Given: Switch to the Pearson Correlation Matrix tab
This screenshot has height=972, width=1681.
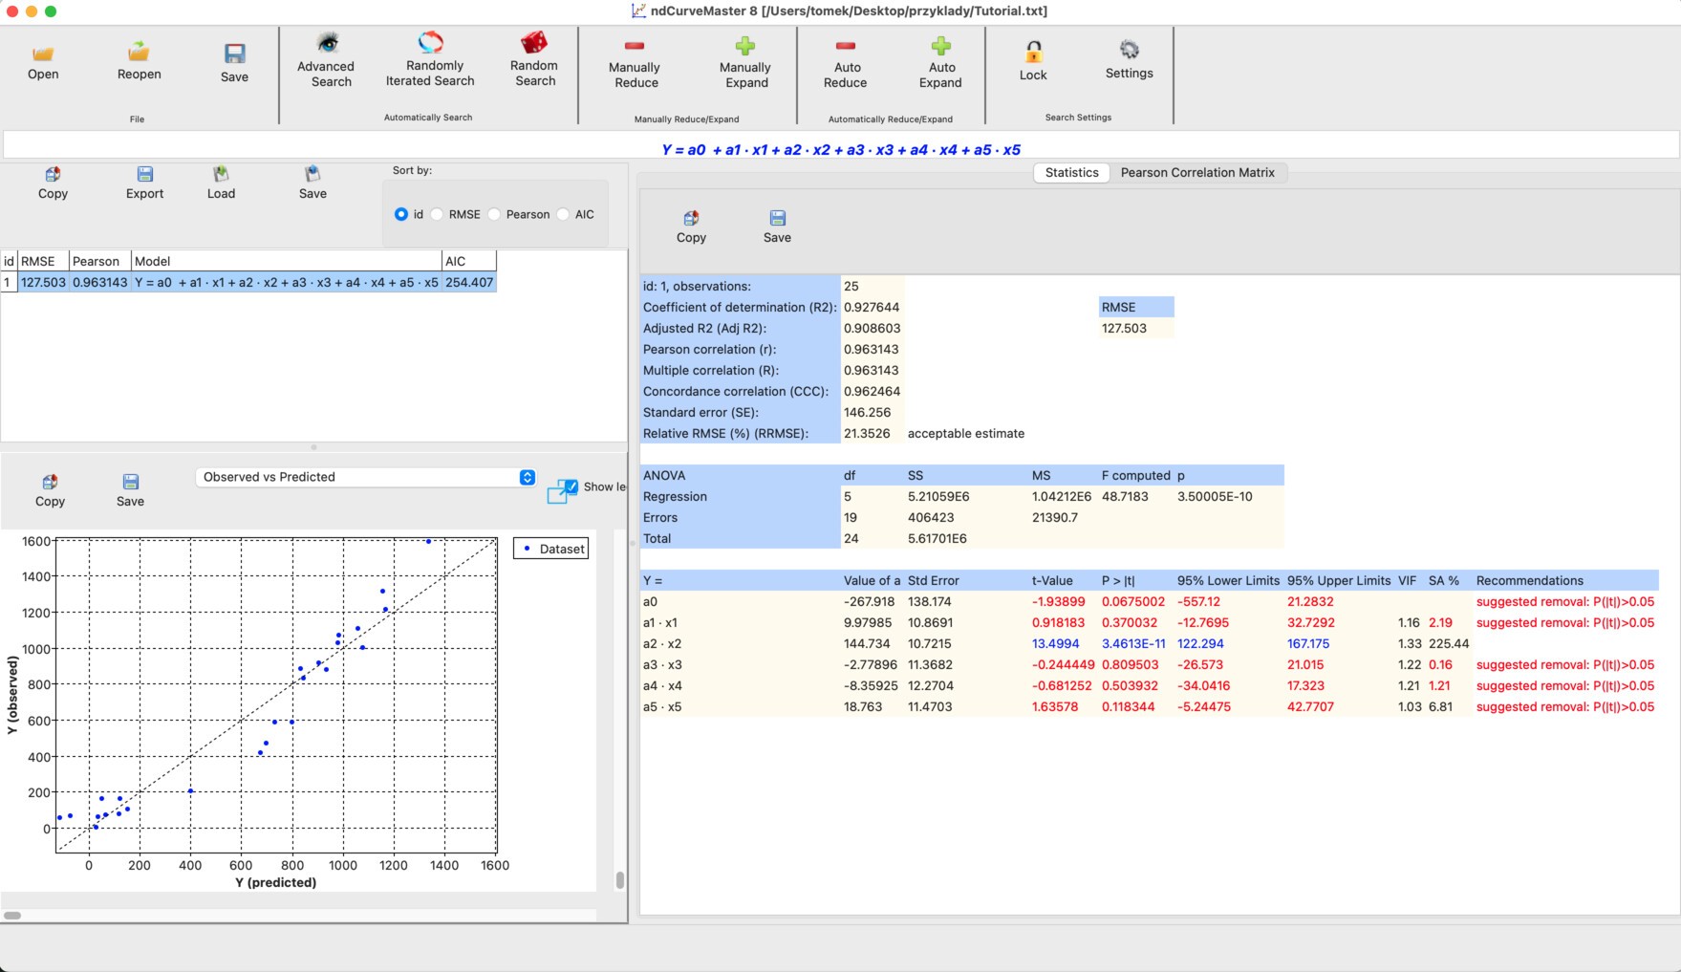Looking at the screenshot, I should (x=1198, y=172).
